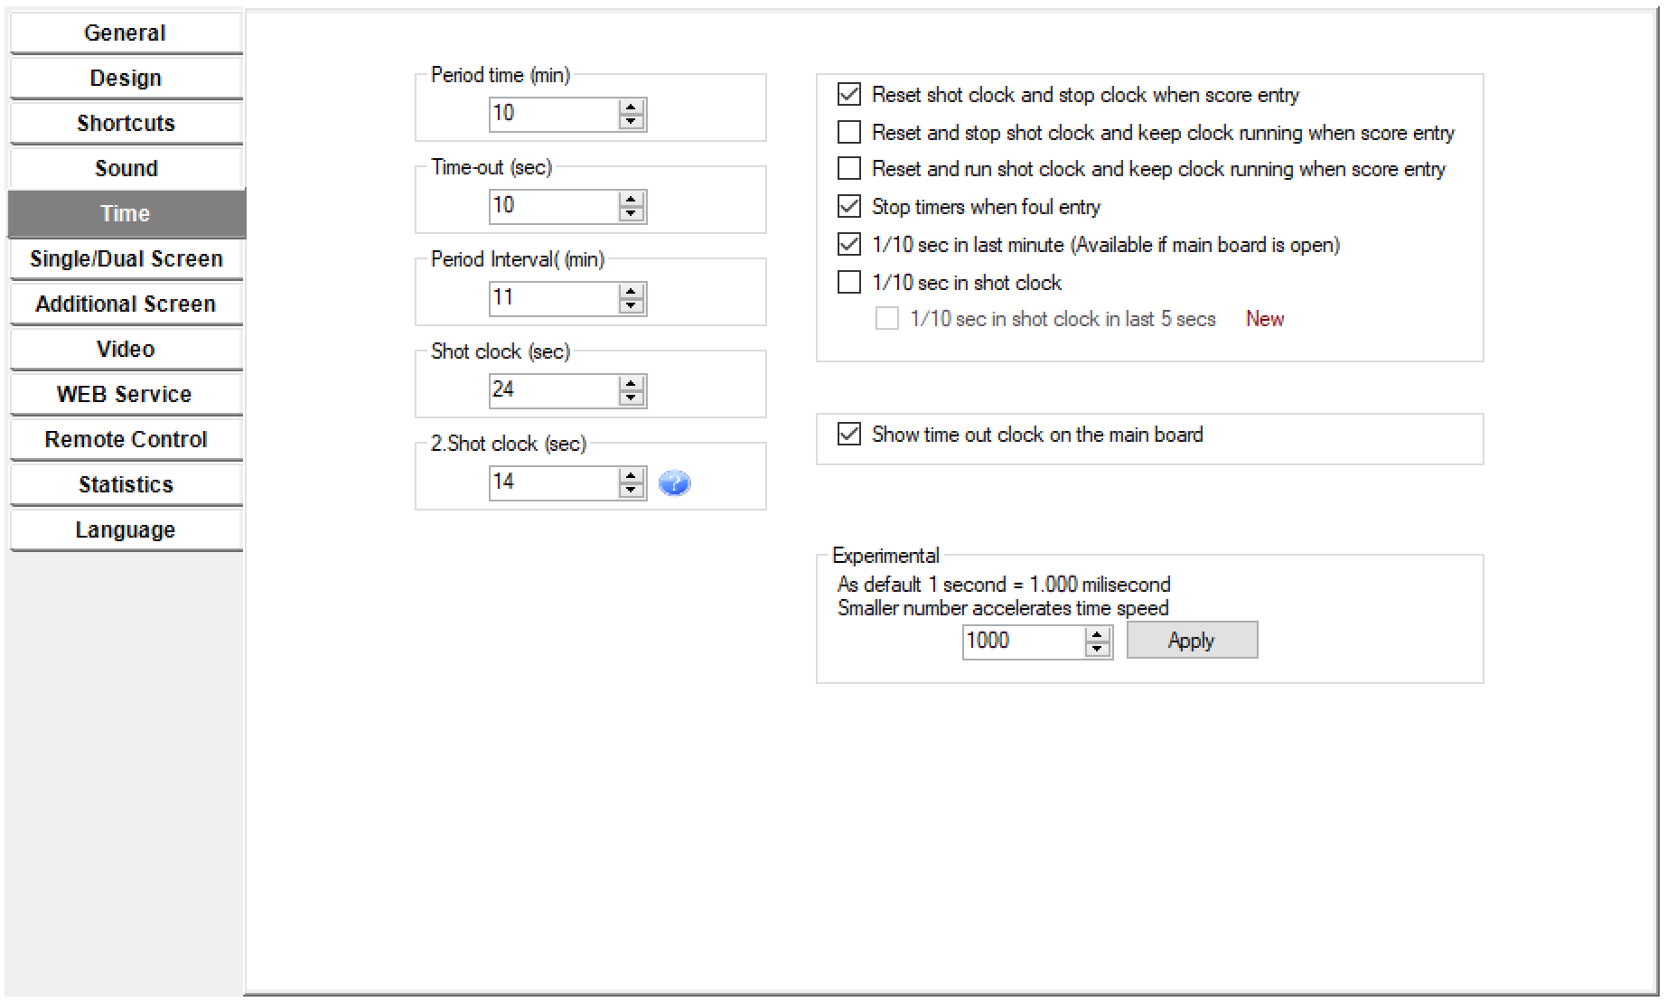Click the Shot clock seconds input field
This screenshot has width=1667, height=1002.
coord(553,390)
